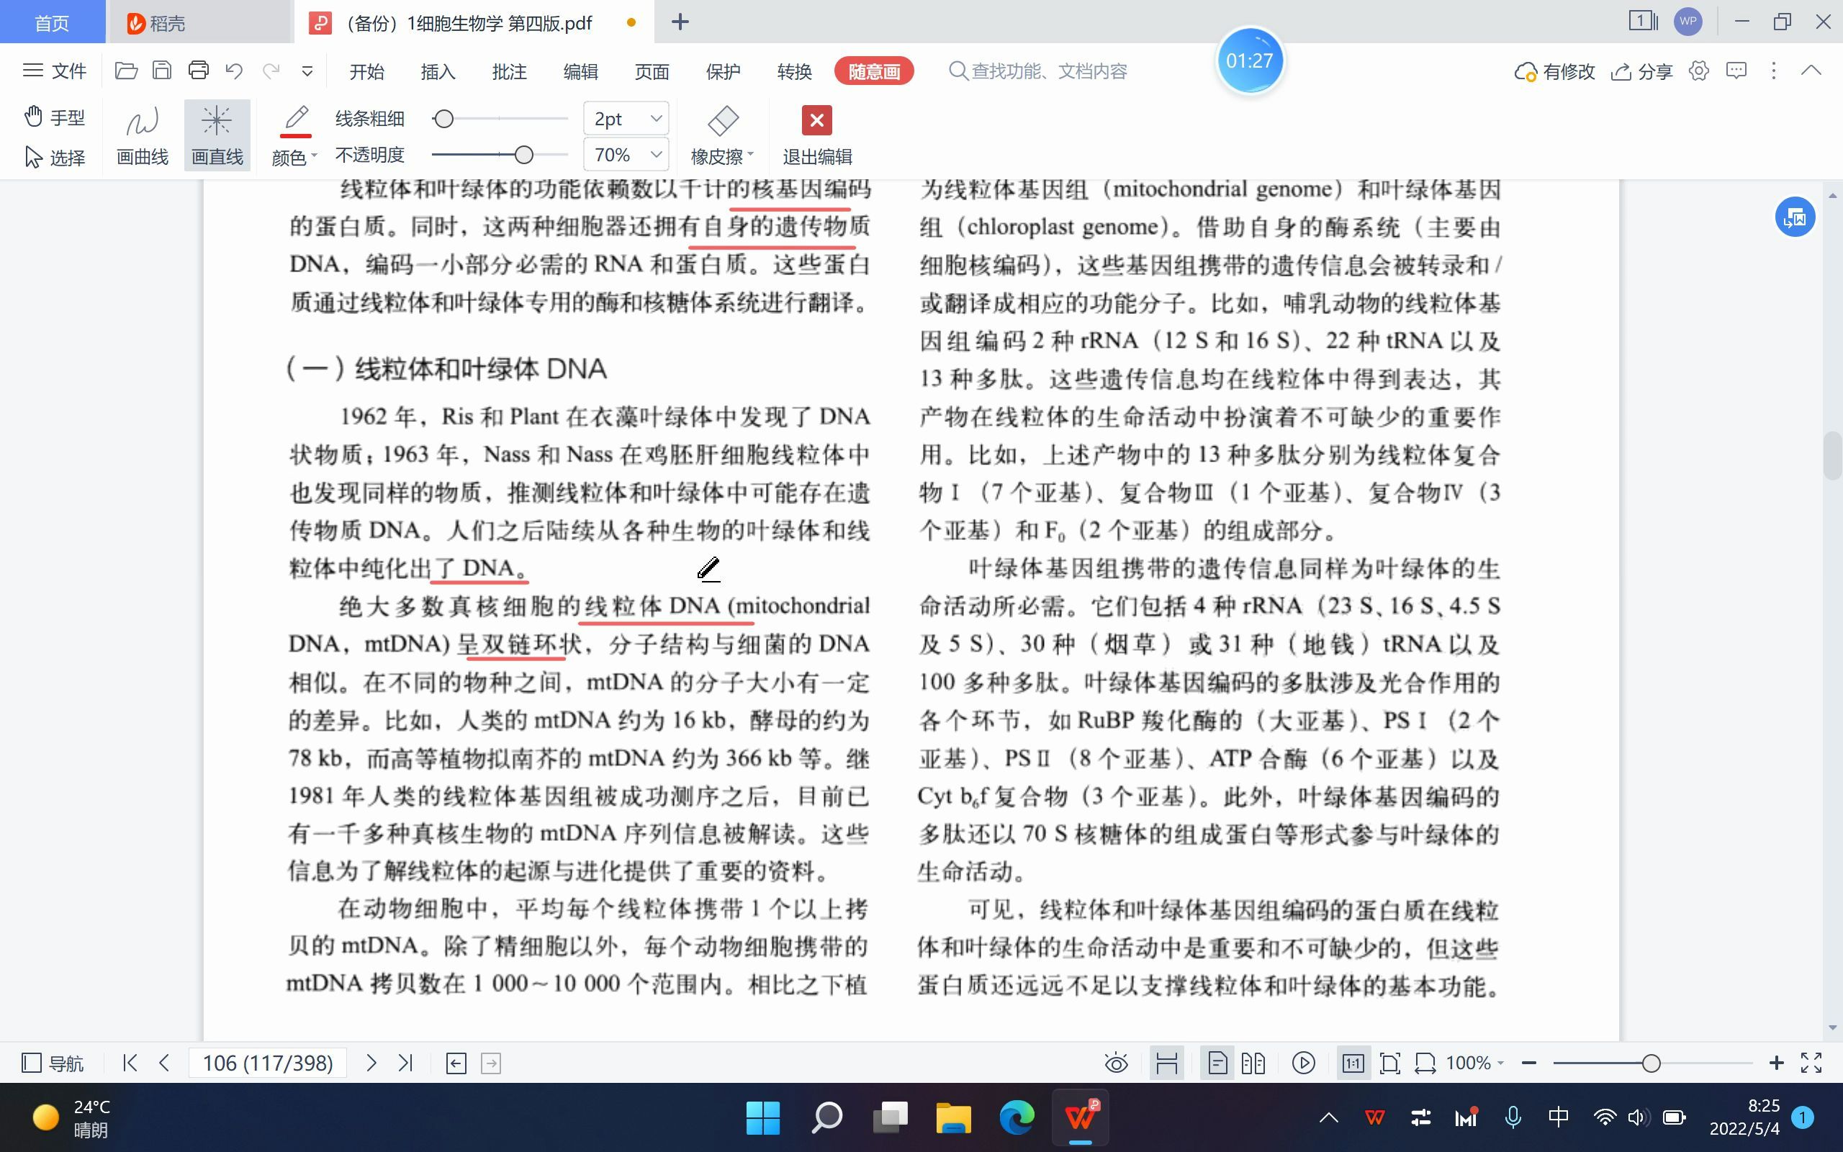Click the fullscreen icon in status bar

(x=1811, y=1063)
